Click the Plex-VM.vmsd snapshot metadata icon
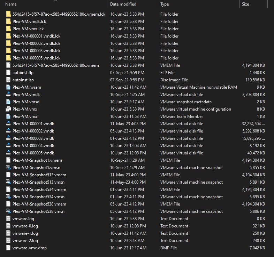Viewport: 274px width, 257px height. pyautogui.click(x=9, y=102)
